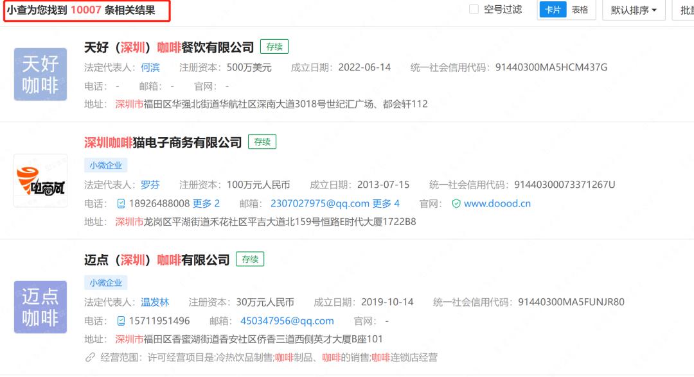
Task: Click the 小微企业 tag of 迈点咖啡
Action: 105,282
